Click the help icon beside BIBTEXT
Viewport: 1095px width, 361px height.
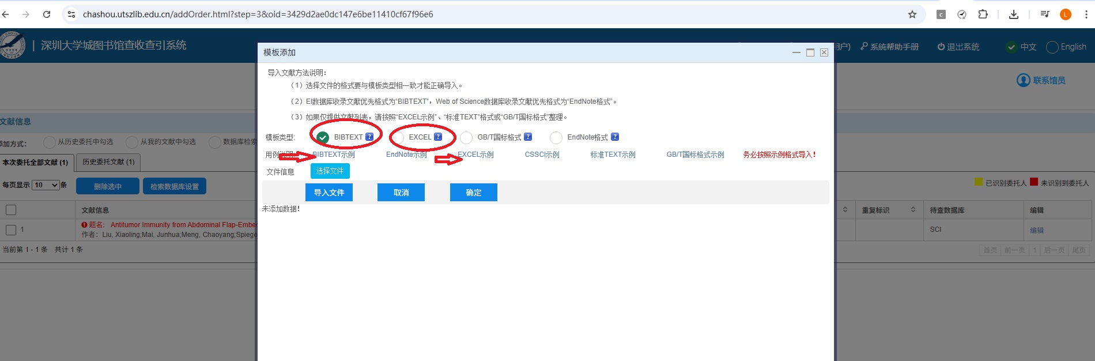[369, 137]
